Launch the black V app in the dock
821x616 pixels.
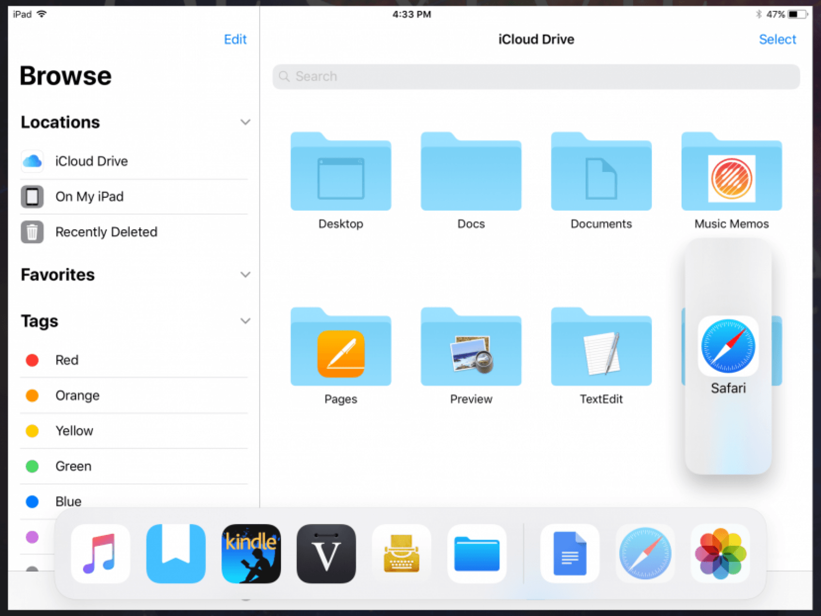326,554
